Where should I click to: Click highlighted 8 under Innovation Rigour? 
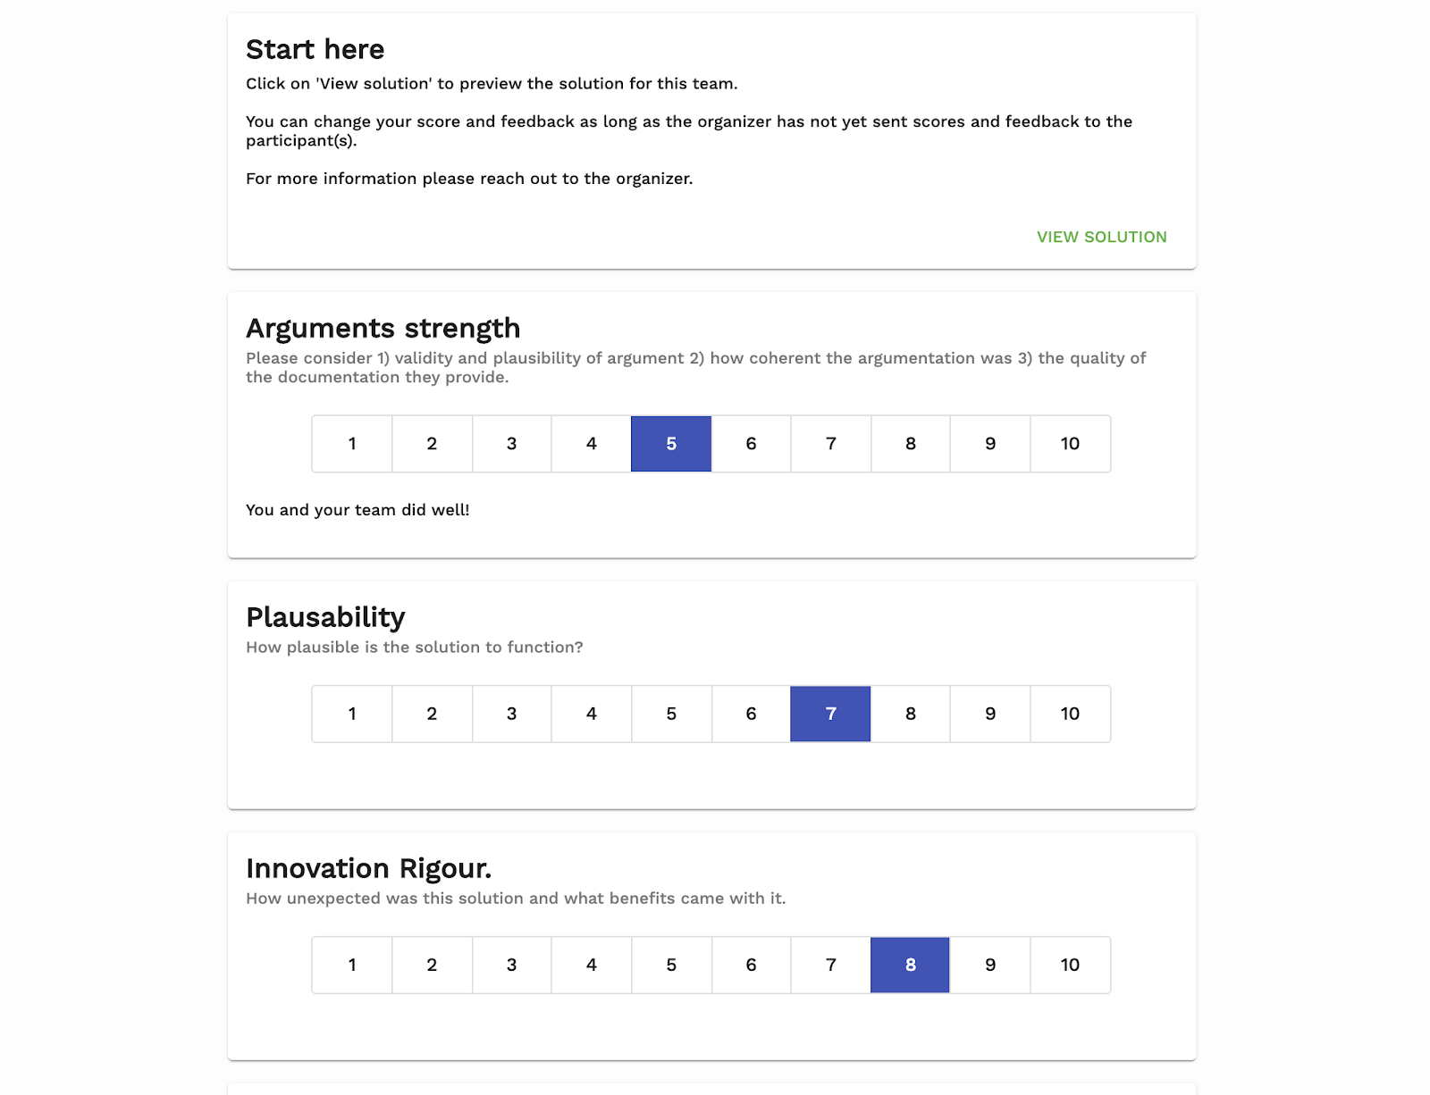point(910,965)
